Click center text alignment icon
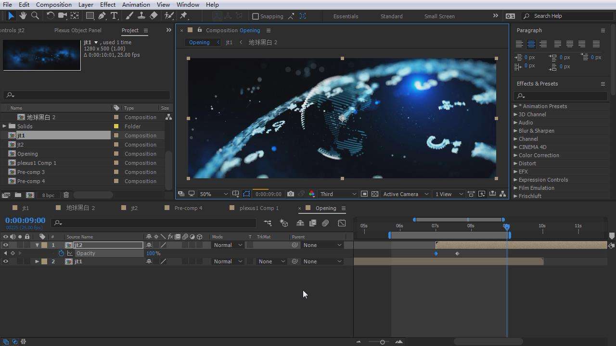616x346 pixels. pos(531,44)
